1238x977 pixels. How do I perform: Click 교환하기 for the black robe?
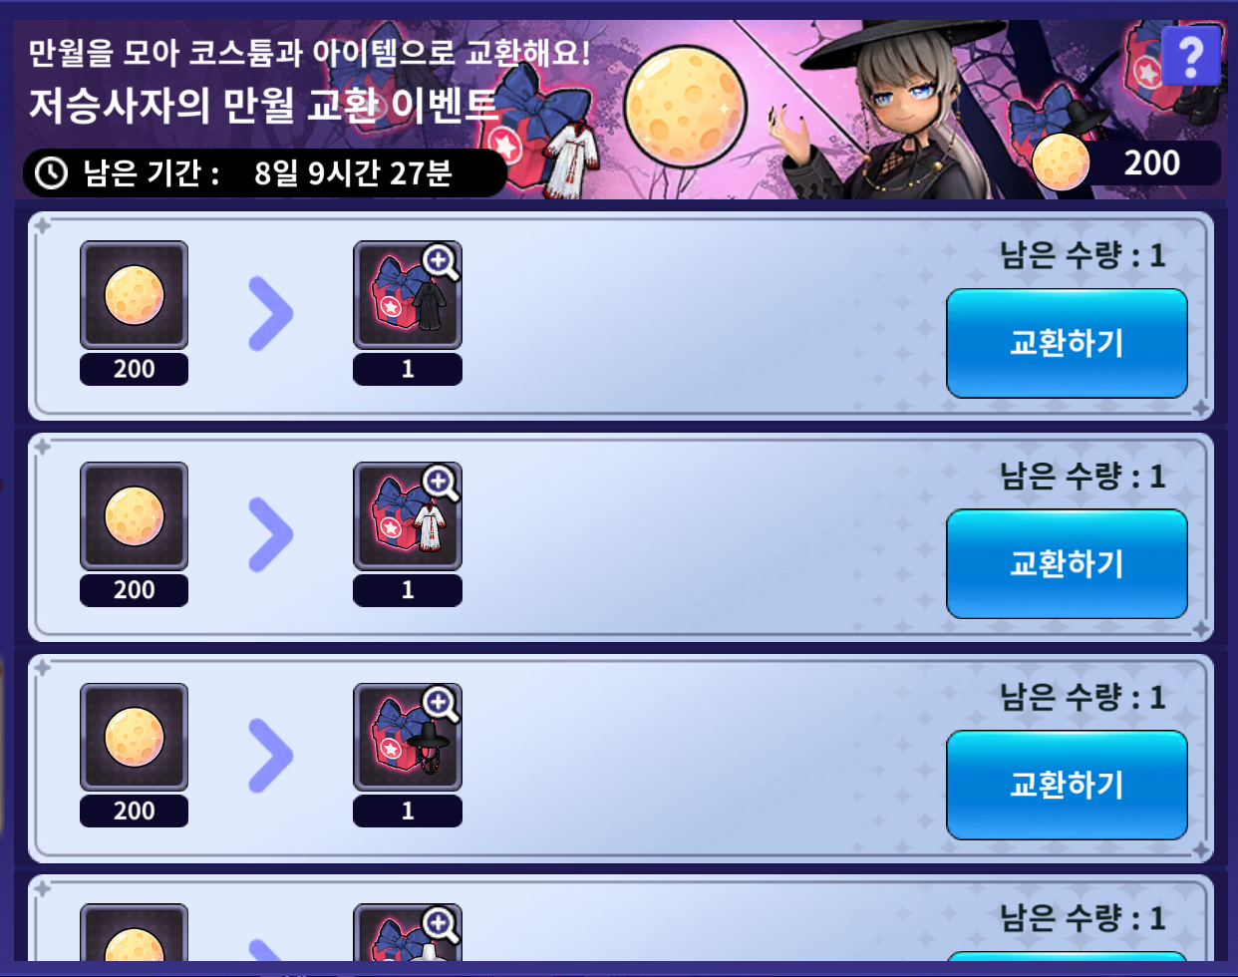[x=1067, y=343]
